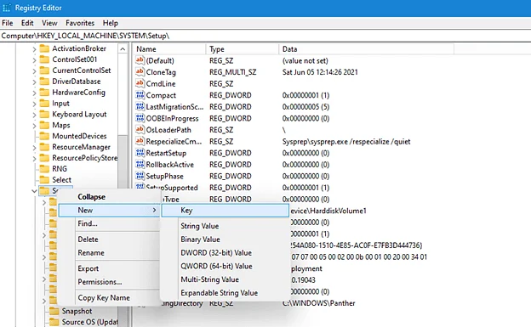531x327 pixels.
Task: Click the Snapshot folder icon in tree
Action: coord(54,311)
